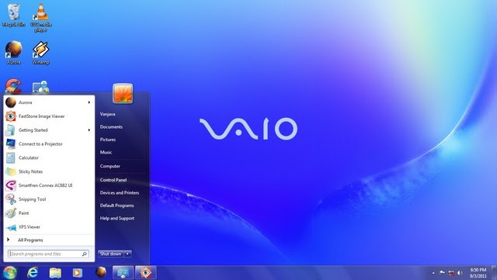Image resolution: width=497 pixels, height=280 pixels.
Task: Open Devices and Printers
Action: coord(120,192)
